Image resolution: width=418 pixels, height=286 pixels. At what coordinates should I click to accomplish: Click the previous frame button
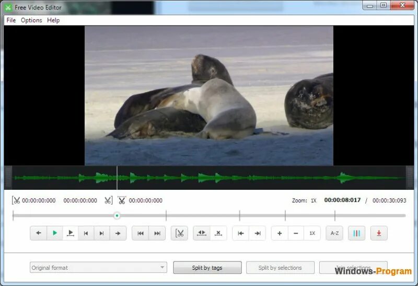click(86, 233)
